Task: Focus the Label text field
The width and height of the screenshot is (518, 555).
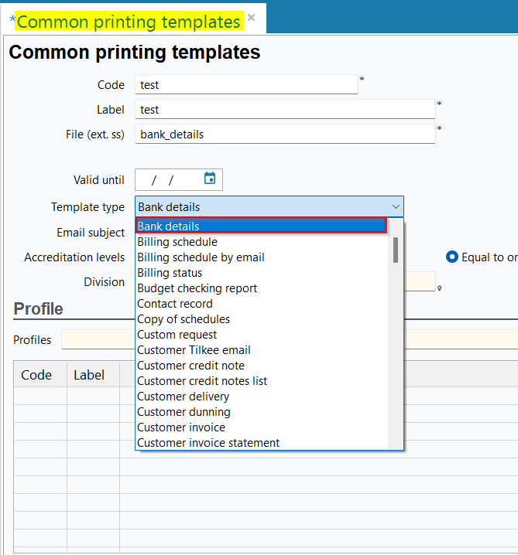Action: (284, 109)
